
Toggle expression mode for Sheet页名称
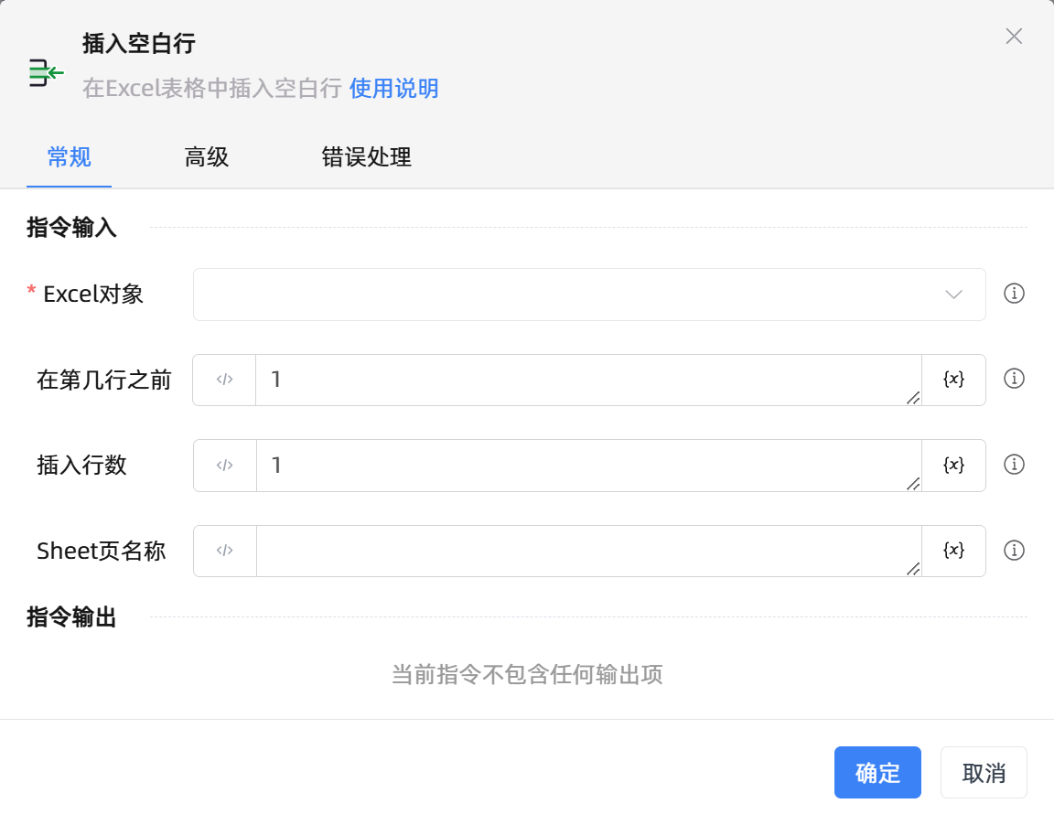point(225,551)
